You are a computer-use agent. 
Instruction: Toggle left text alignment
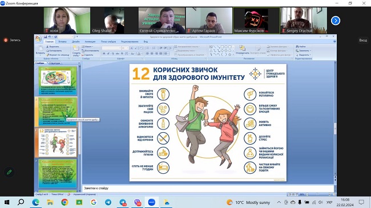(x=147, y=54)
